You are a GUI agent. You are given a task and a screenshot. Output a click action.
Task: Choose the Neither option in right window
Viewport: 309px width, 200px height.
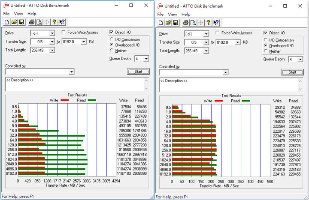(x=266, y=51)
